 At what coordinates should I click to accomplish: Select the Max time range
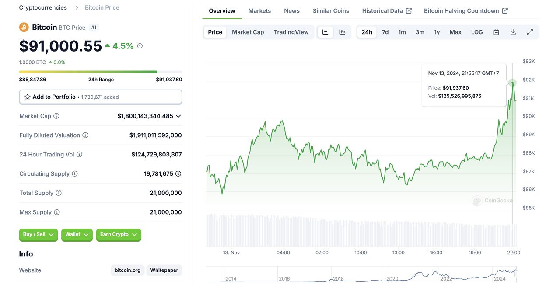(x=455, y=32)
